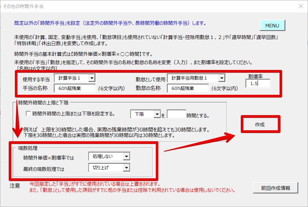Click the その他の時間外手当 title bar

tap(129, 6)
